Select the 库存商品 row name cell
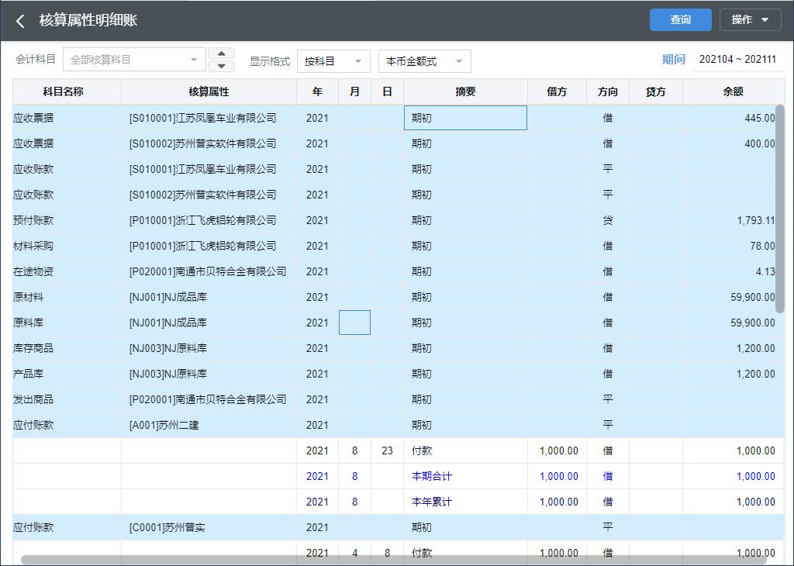Screen dimensions: 794x566 pyautogui.click(x=67, y=348)
